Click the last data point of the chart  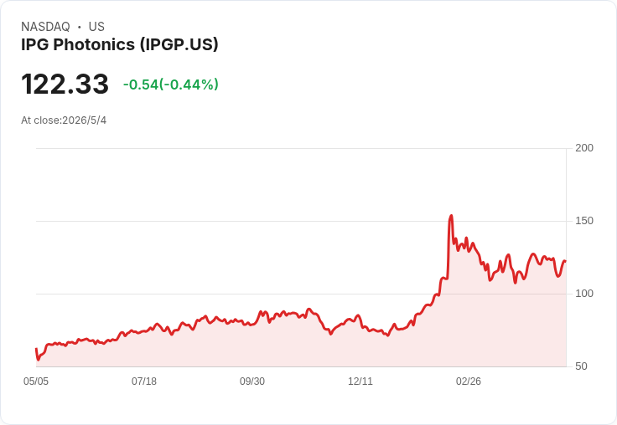(x=566, y=261)
